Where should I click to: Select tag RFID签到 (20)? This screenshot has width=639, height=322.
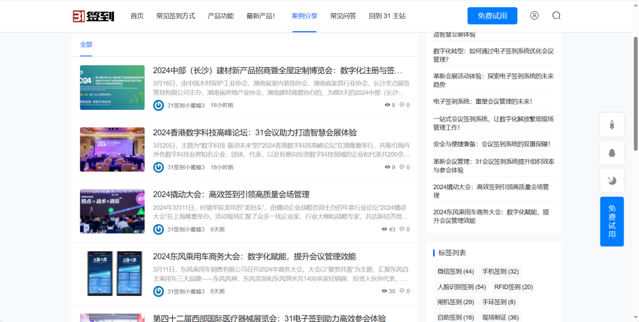click(514, 287)
